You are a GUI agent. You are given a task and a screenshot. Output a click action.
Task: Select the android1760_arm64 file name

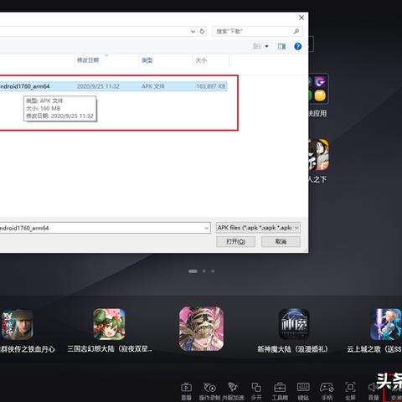pos(24,86)
